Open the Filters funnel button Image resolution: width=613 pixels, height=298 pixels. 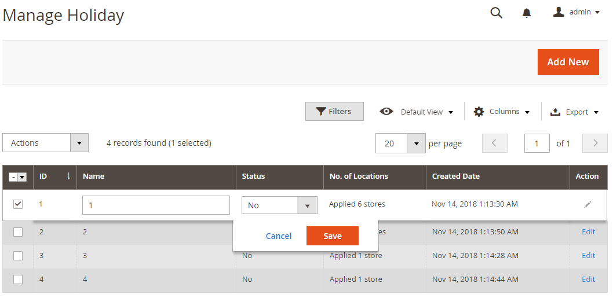[x=334, y=112]
